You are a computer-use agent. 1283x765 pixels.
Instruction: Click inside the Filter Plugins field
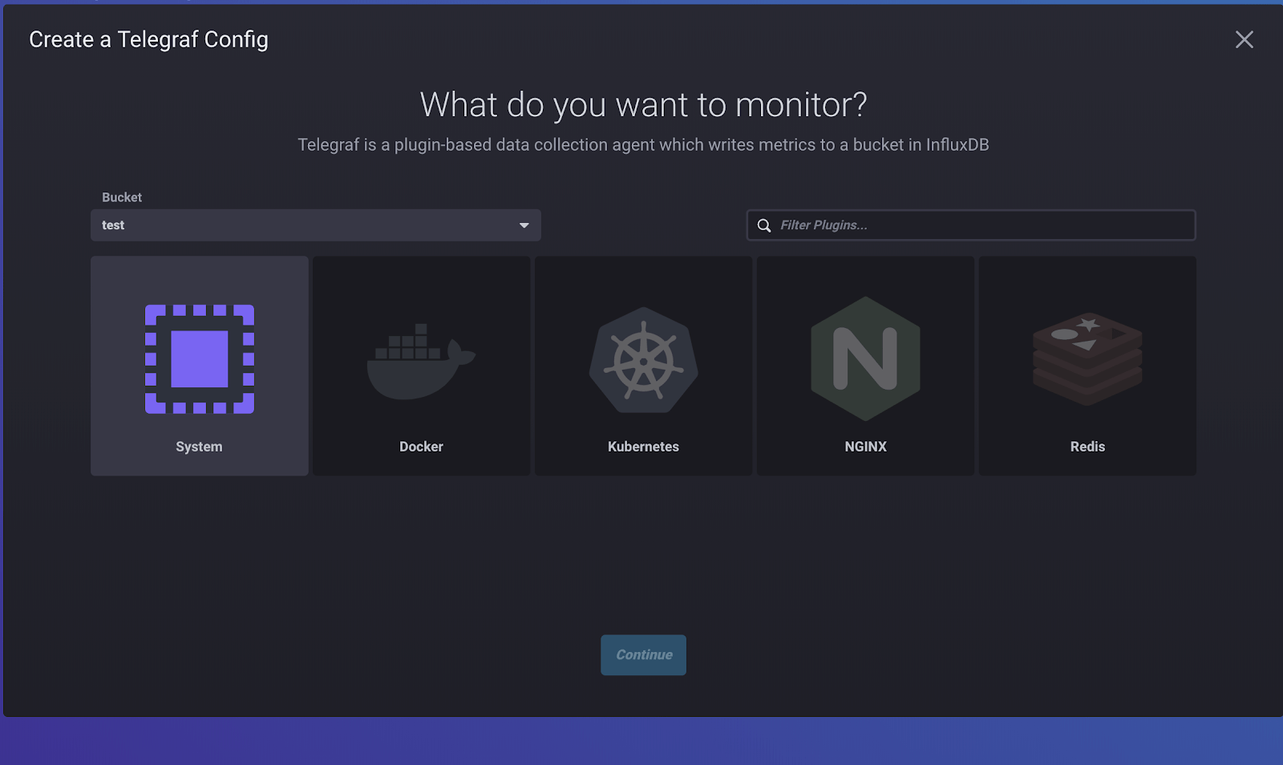coord(922,225)
